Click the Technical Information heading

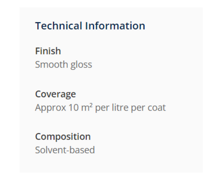[x=90, y=26]
